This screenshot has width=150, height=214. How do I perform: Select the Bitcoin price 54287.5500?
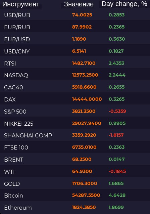86,195
